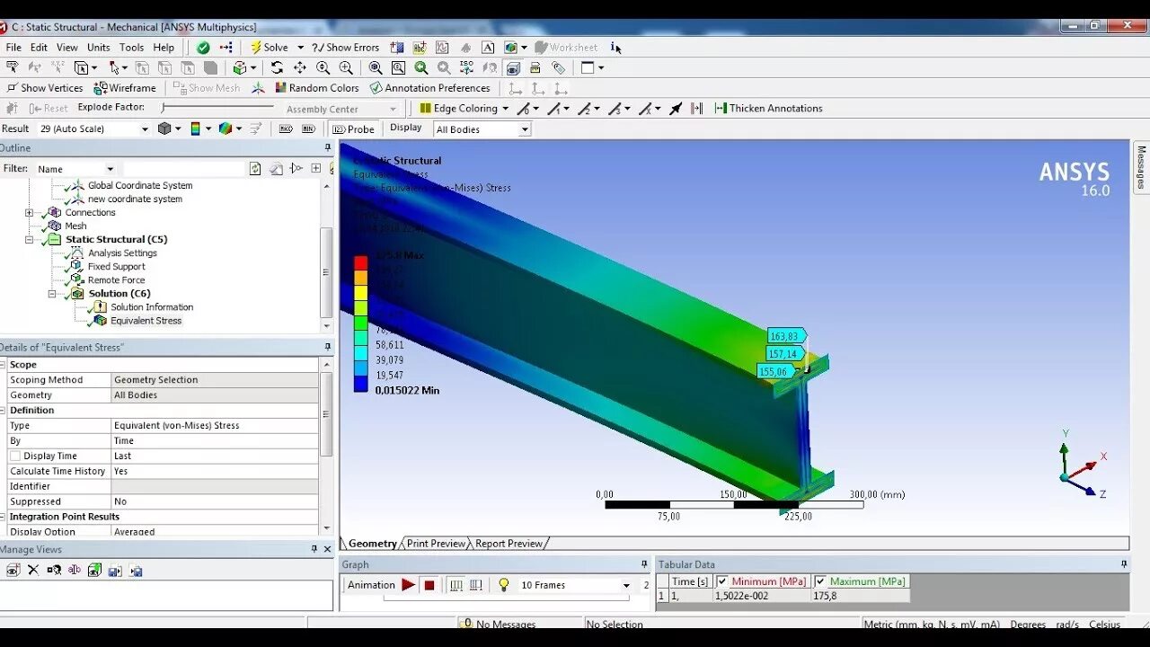Screen dimensions: 1150x647
Task: Select Analysis Settings in the tree
Action: [x=122, y=253]
